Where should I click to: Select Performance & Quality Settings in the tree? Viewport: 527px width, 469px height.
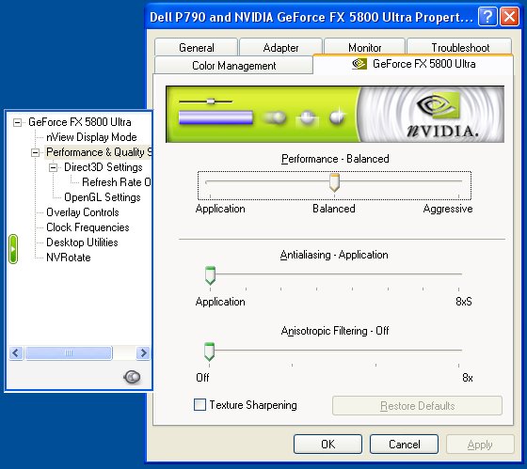click(99, 152)
